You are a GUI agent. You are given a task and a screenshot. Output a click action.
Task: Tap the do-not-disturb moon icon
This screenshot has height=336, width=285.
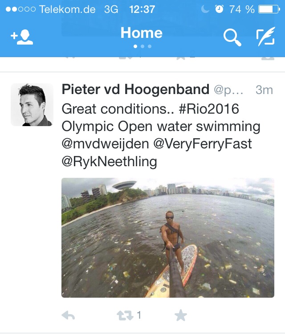point(205,9)
